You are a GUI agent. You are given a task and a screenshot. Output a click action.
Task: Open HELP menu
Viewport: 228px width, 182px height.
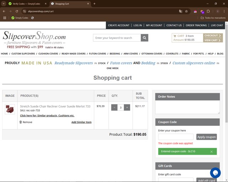click(x=211, y=54)
